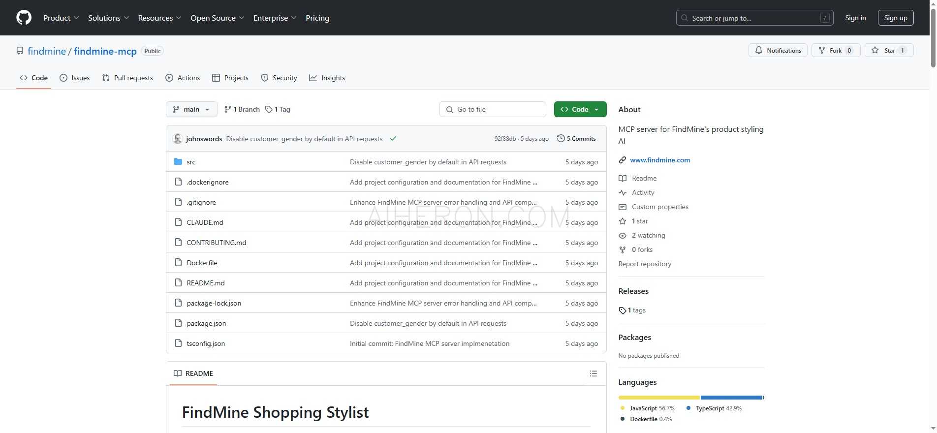Open the main branch selector dropdown
The image size is (937, 433).
click(x=191, y=109)
